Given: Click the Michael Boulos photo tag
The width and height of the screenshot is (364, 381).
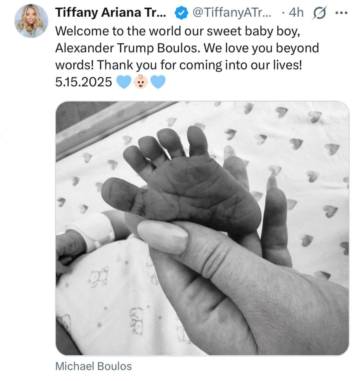Looking at the screenshot, I should pyautogui.click(x=93, y=366).
